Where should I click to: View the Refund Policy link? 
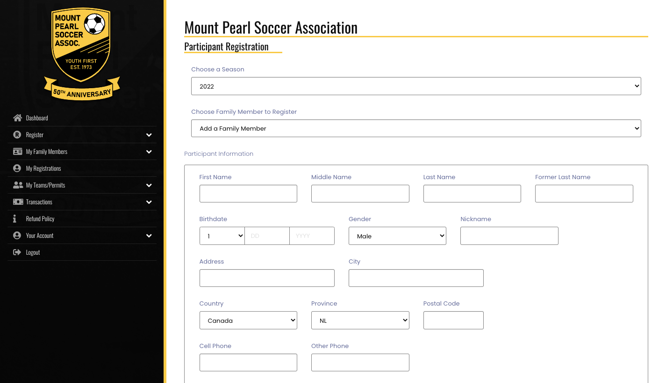coord(82,219)
